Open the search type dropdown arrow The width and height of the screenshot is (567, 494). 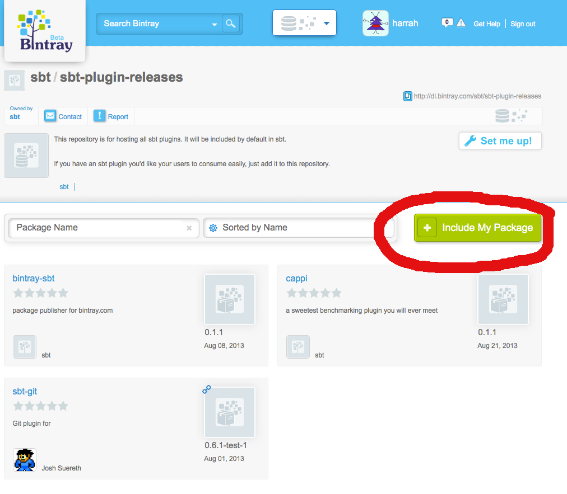215,25
